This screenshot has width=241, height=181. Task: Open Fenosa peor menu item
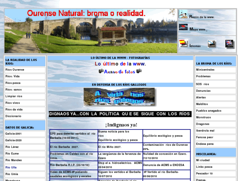[215, 137]
